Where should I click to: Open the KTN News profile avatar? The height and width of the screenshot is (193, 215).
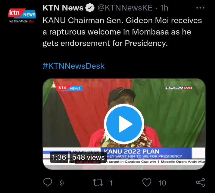pyautogui.click(x=22, y=15)
